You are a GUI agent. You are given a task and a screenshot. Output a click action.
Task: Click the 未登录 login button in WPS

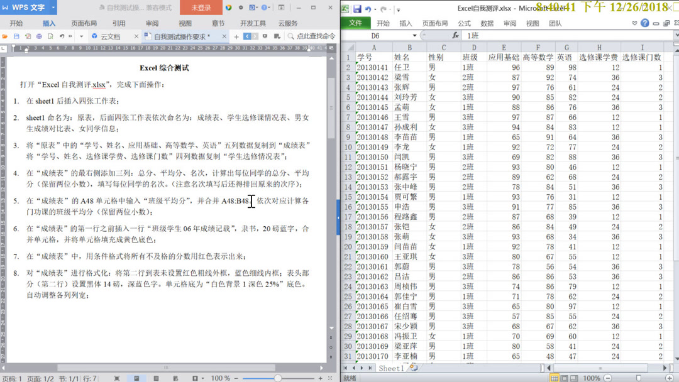(x=201, y=8)
